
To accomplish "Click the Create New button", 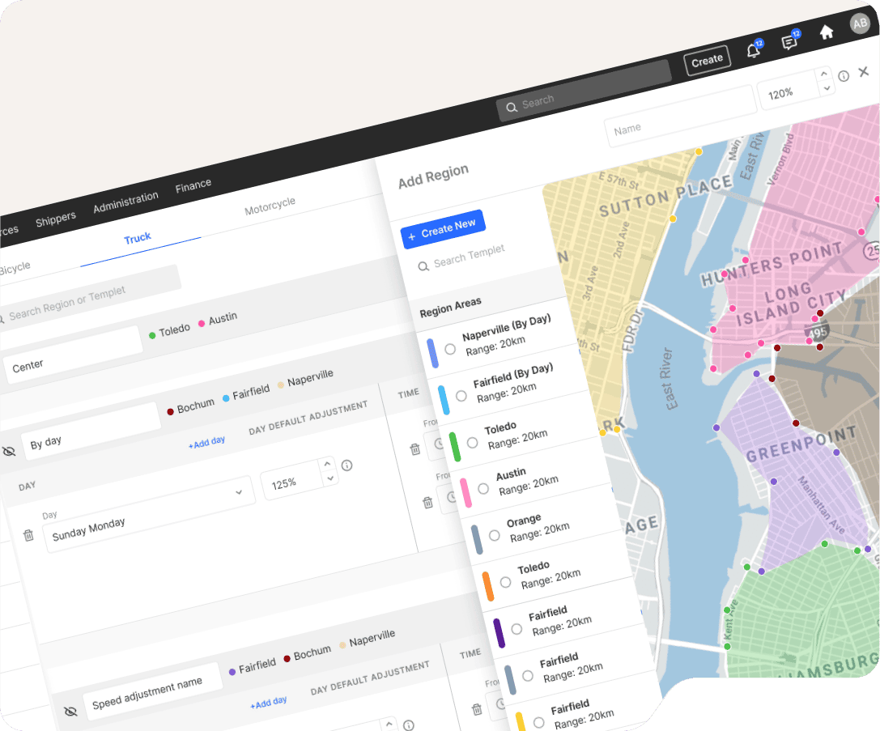I will coord(443,229).
